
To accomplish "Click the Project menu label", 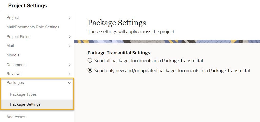I will click(13, 18).
